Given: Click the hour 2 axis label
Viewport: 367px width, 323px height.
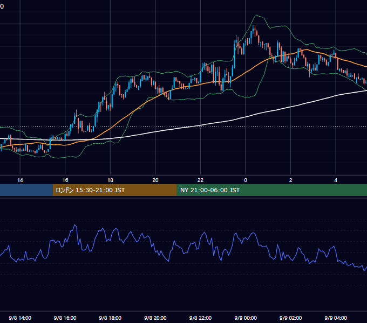Looking at the screenshot, I should tap(291, 180).
